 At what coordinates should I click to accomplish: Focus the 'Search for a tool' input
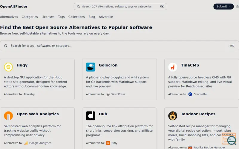[119, 46]
